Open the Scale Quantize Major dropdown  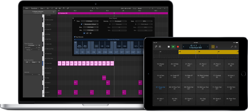click(34, 62)
